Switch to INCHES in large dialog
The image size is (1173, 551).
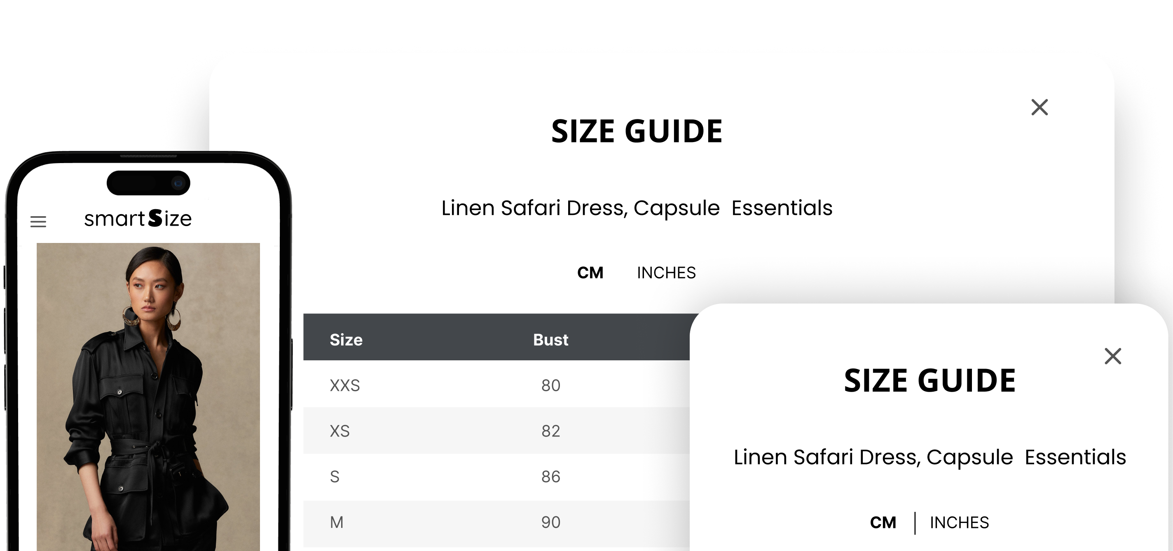tap(666, 273)
